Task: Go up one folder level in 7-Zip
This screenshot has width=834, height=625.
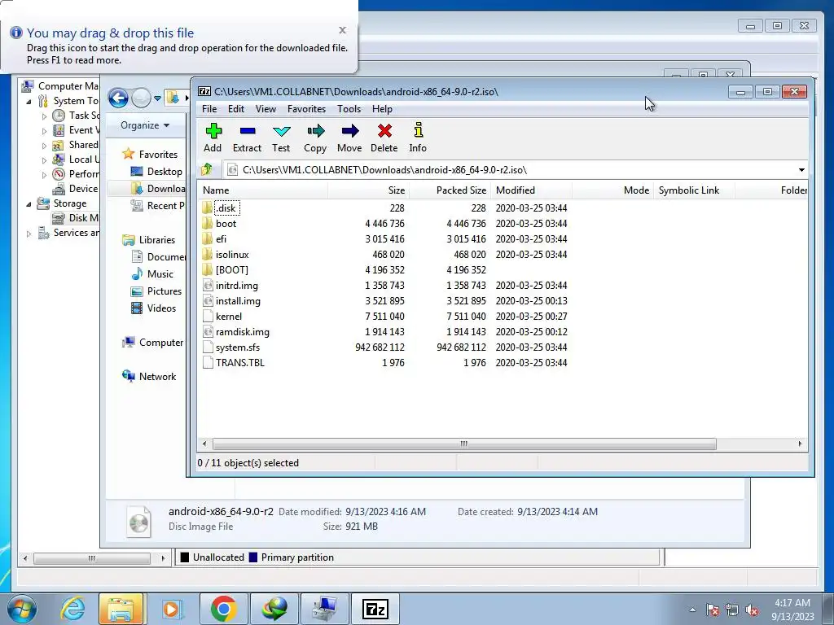Action: tap(207, 169)
